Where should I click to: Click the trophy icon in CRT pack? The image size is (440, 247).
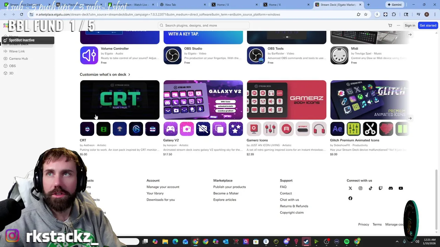pyautogui.click(x=120, y=129)
